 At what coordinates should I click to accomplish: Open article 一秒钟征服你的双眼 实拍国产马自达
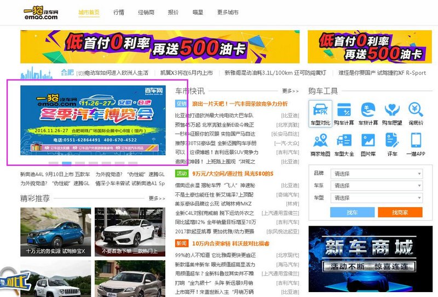[215, 134]
